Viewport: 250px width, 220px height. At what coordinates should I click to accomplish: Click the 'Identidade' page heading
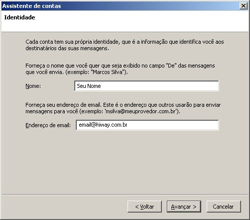[x=19, y=17]
